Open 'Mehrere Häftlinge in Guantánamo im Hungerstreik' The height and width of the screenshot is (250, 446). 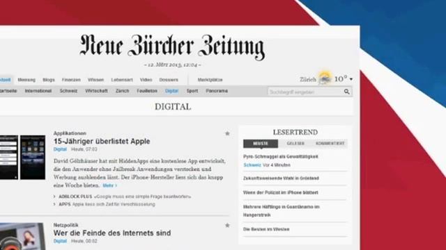tap(282, 211)
